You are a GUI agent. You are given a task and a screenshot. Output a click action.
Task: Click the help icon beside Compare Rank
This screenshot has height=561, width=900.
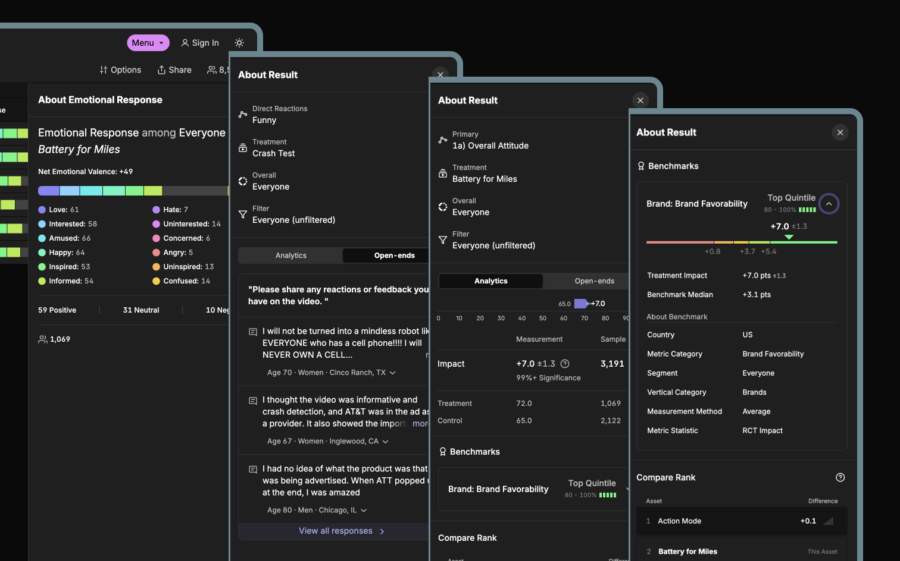coord(840,477)
